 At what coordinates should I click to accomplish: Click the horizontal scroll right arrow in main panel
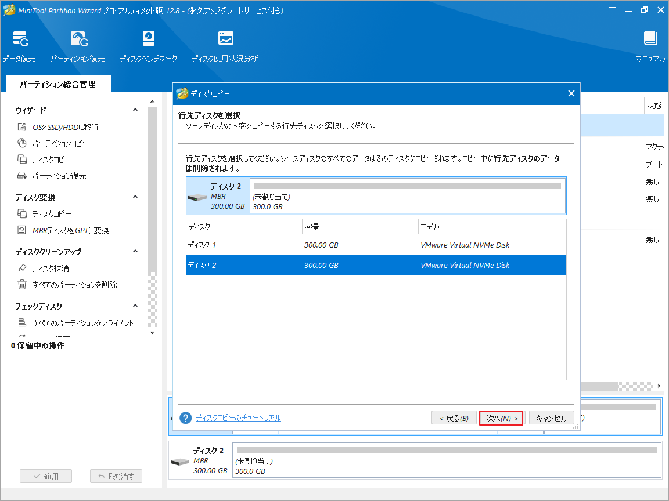pyautogui.click(x=659, y=386)
